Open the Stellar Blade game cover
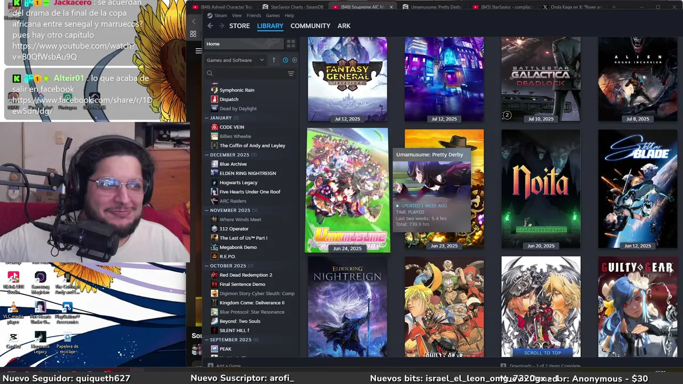Image resolution: width=683 pixels, height=384 pixels. pos(637,189)
